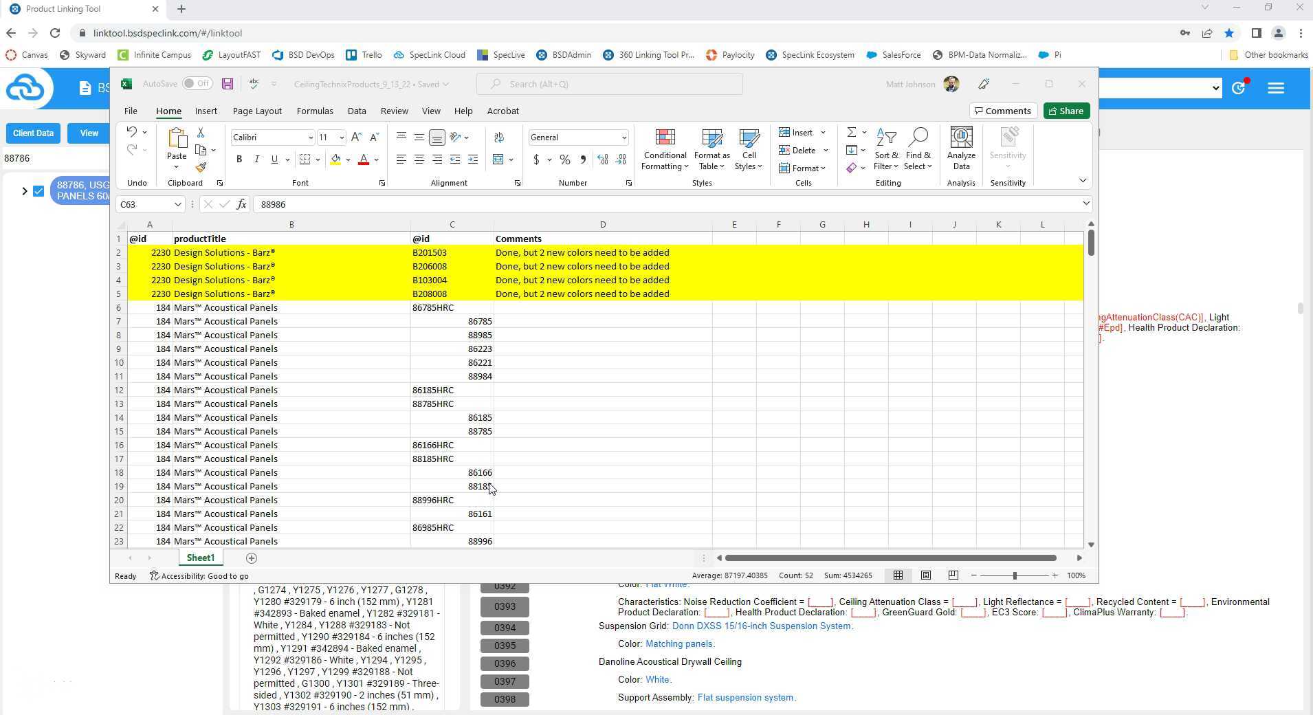
Task: Switch to Page Layout view in the status bar
Action: point(926,575)
